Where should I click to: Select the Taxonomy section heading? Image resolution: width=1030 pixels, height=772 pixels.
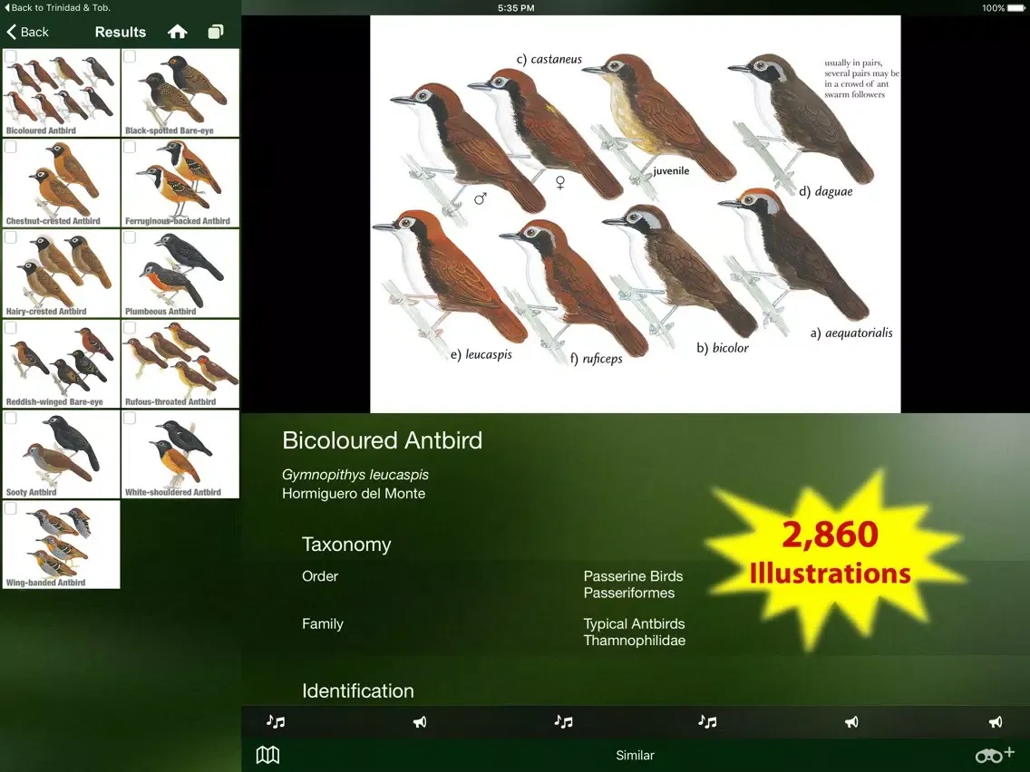(x=346, y=545)
